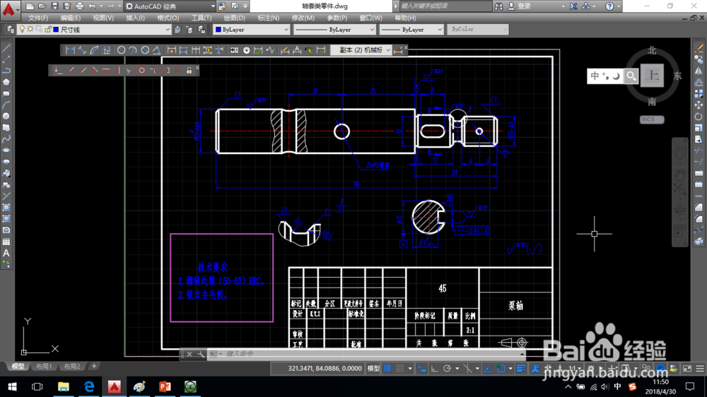
Task: Click the Angular dimension tool
Action: tap(156, 50)
